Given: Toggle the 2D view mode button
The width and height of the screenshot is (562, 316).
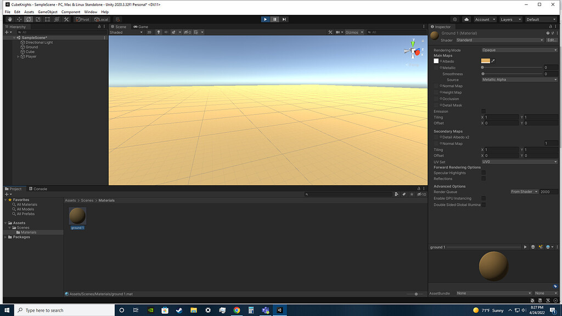Looking at the screenshot, I should pyautogui.click(x=148, y=32).
